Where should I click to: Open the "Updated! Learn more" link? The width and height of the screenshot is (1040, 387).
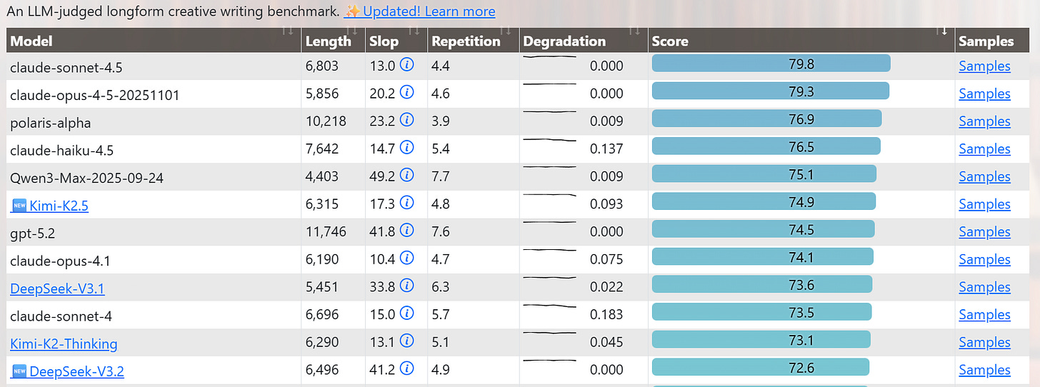click(x=429, y=11)
